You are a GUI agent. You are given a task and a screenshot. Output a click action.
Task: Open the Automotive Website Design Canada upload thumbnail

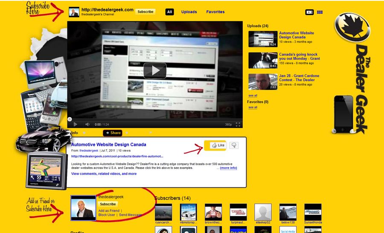(263, 39)
